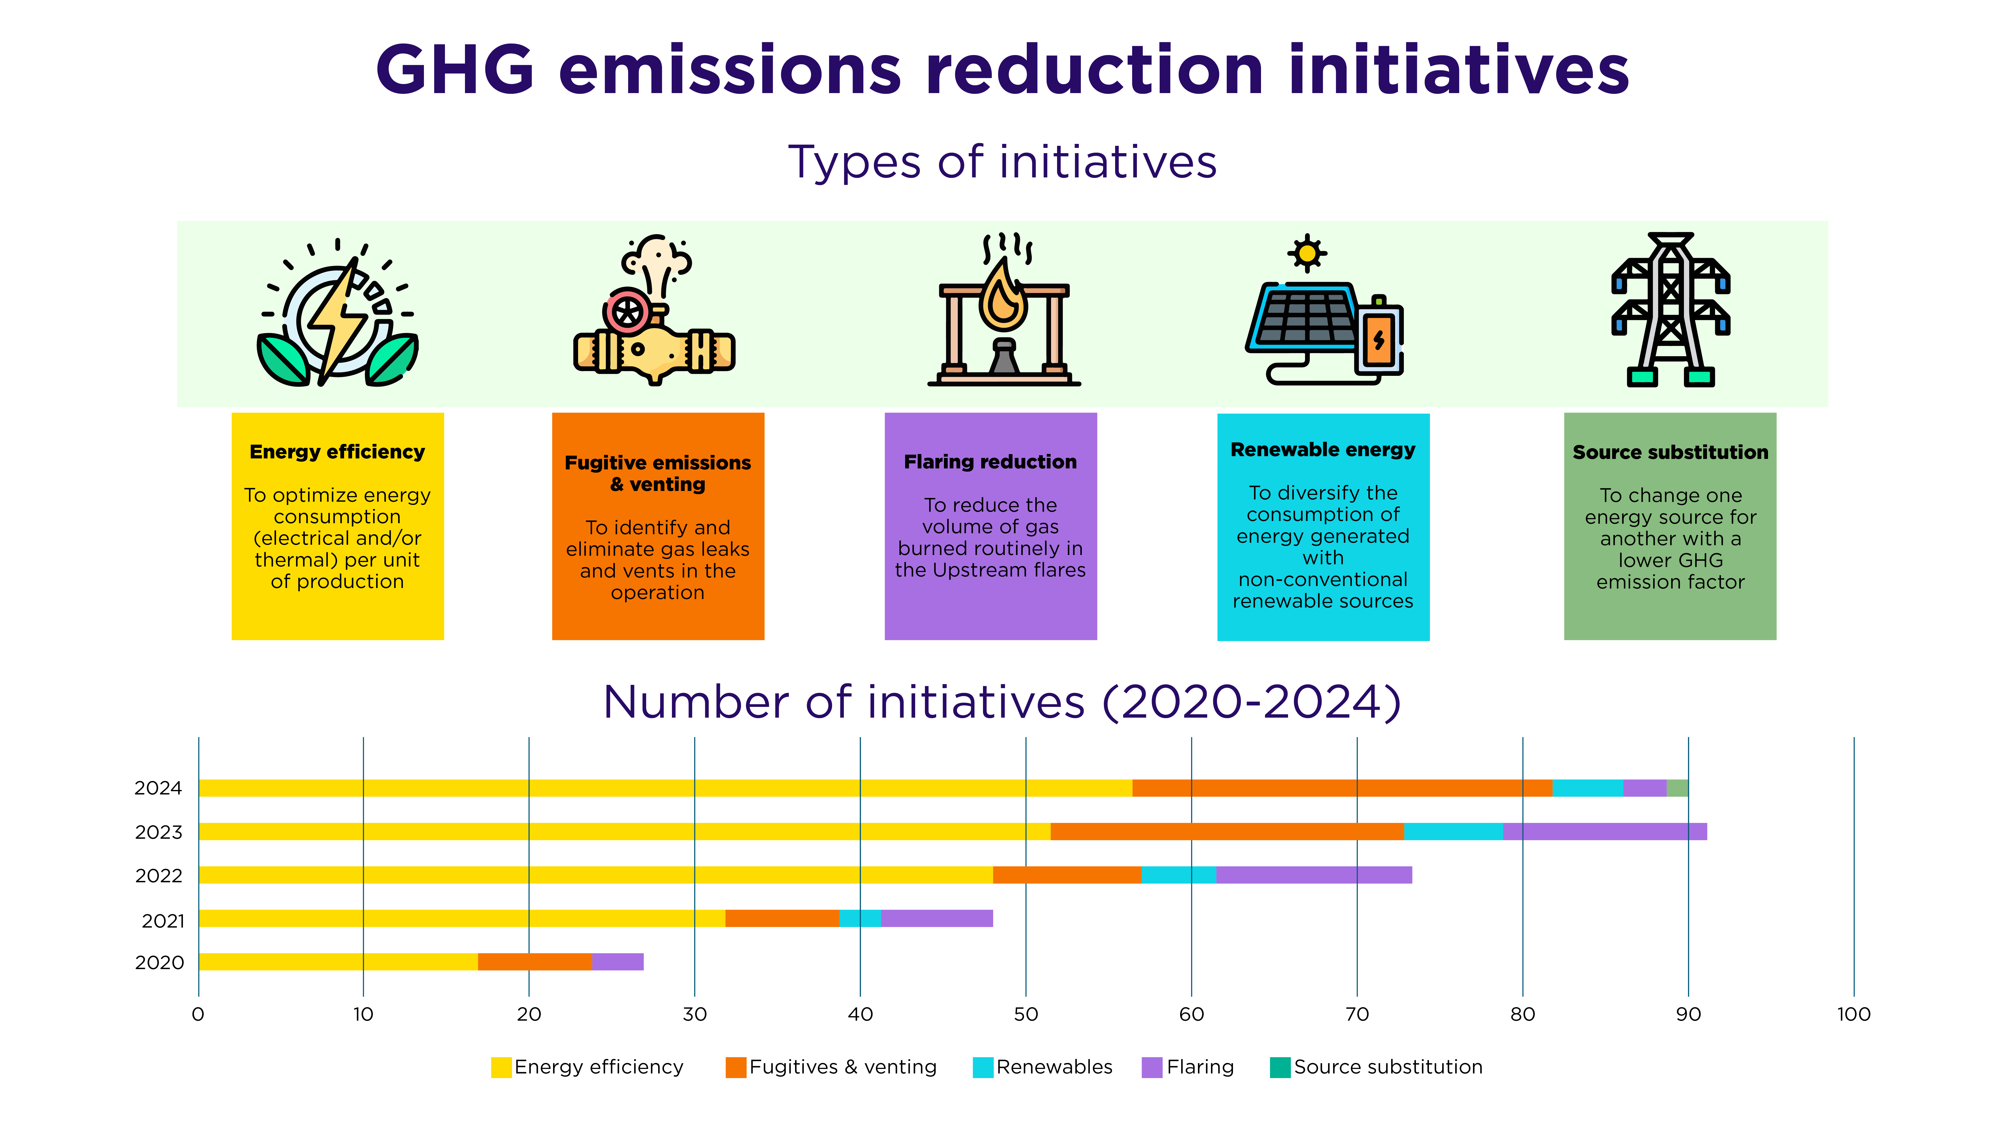The height and width of the screenshot is (1126, 2002).
Task: Click the 2023 orange fugitives bar segment
Action: pos(1227,831)
